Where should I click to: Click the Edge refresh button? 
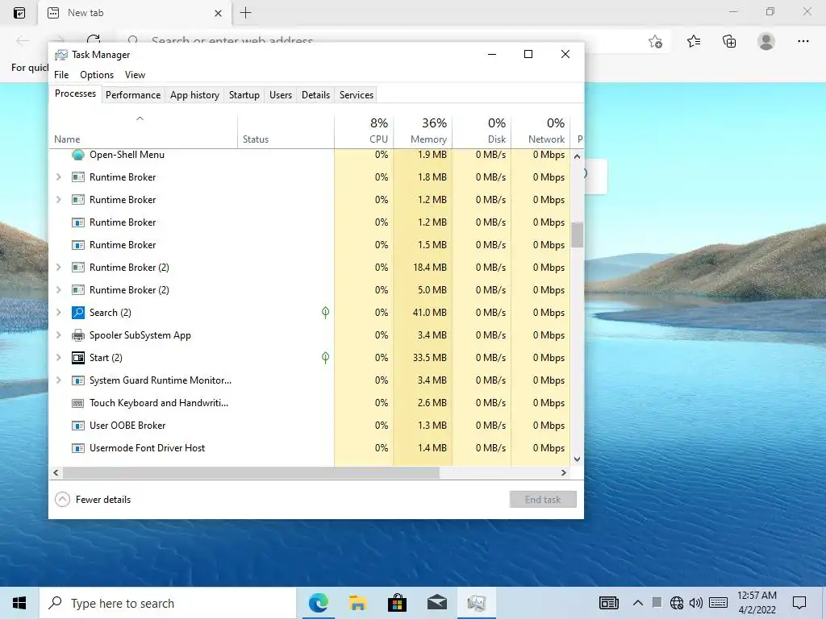(x=94, y=39)
